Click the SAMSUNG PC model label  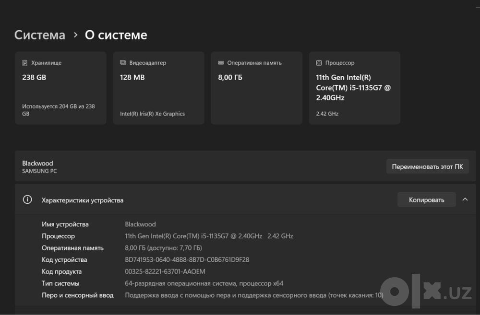39,171
